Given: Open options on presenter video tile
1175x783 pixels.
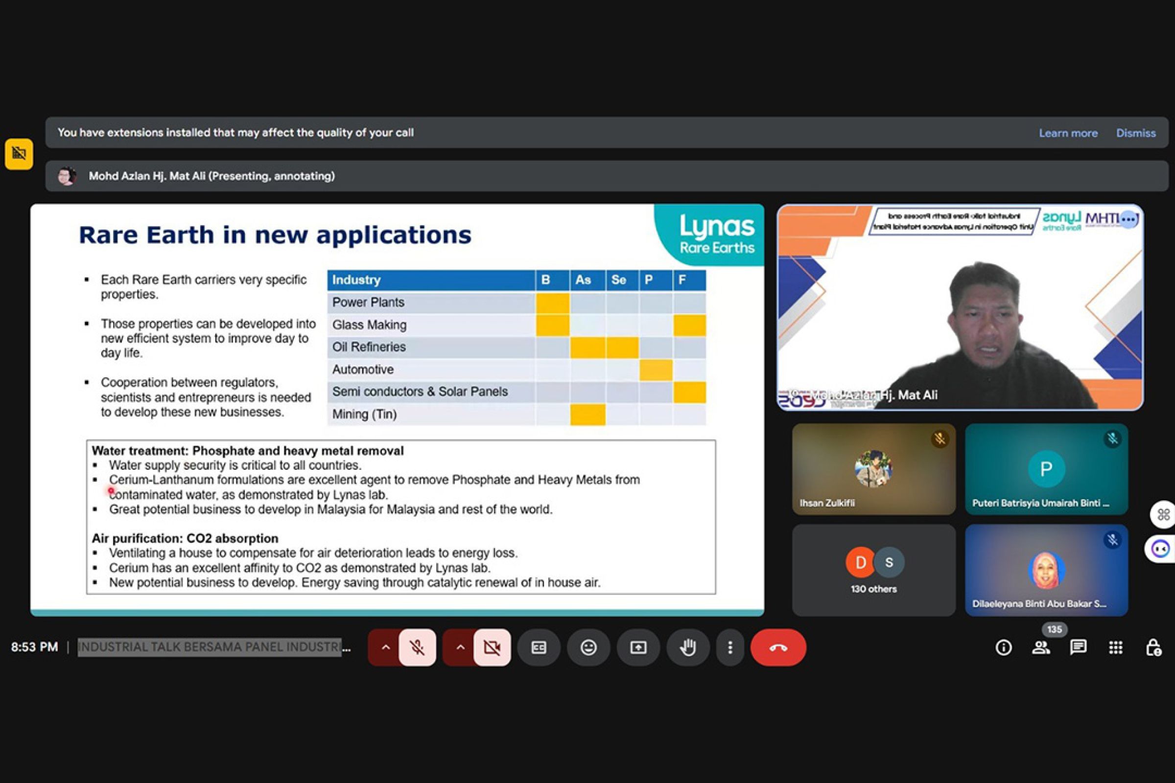Looking at the screenshot, I should [x=1128, y=219].
